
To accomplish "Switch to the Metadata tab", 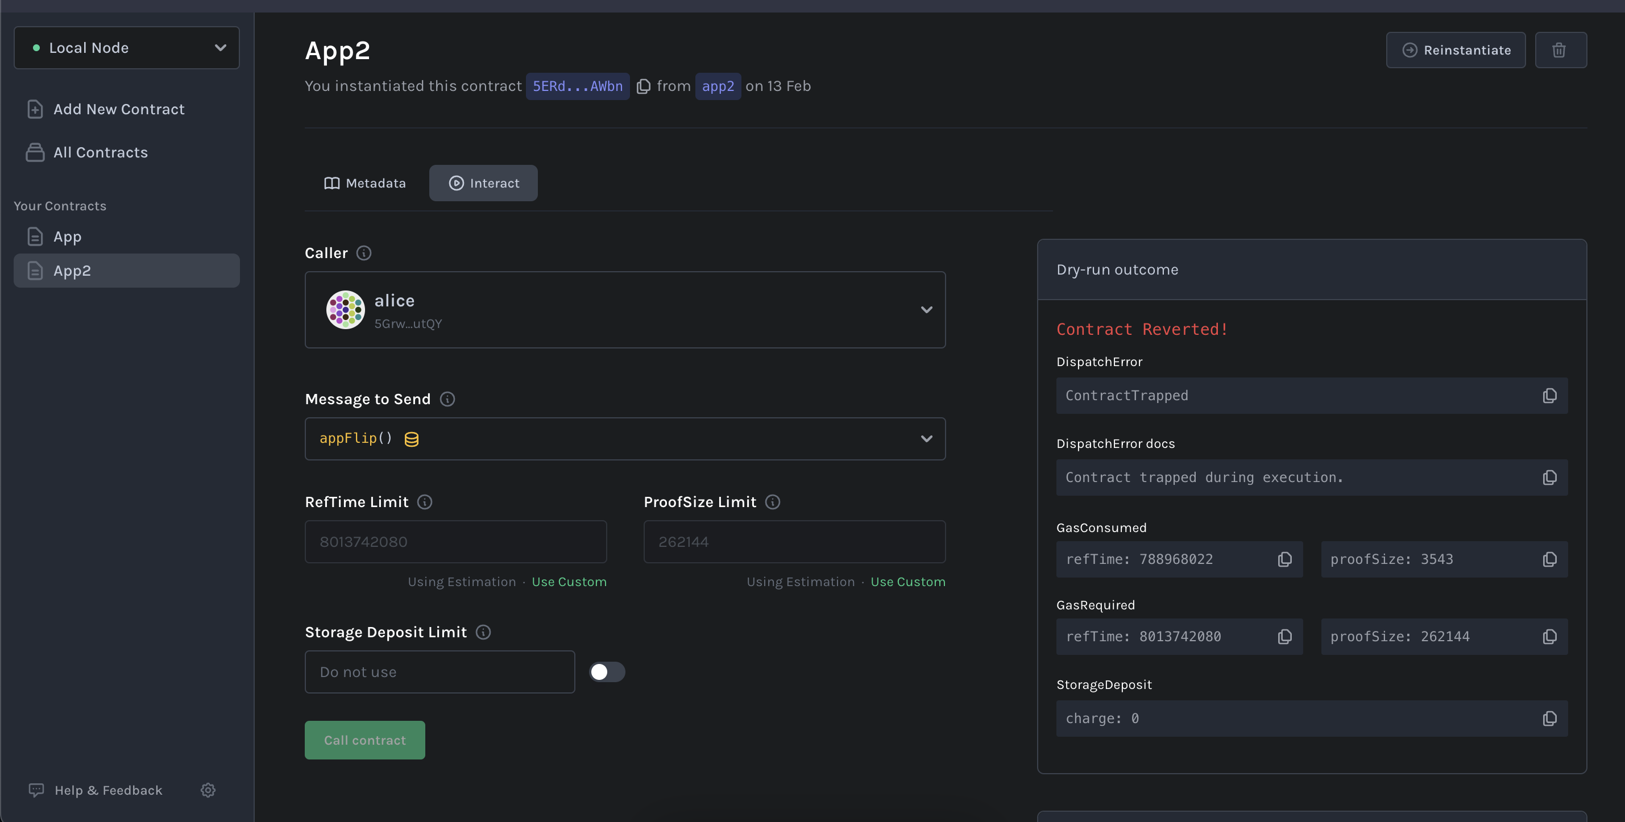I will [x=364, y=183].
